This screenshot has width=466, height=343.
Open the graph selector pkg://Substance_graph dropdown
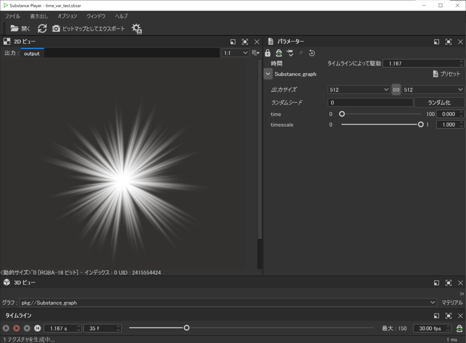click(228, 302)
